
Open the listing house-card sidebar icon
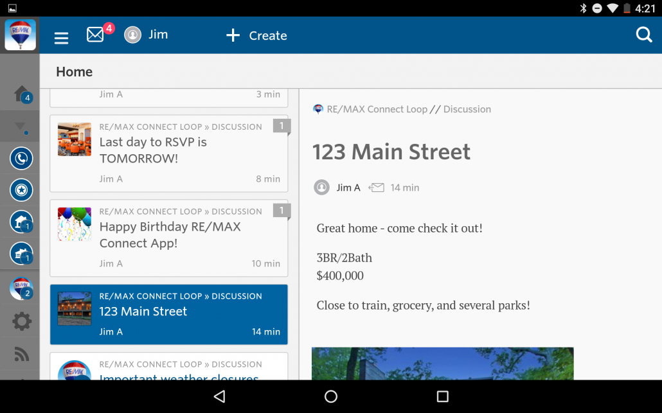click(21, 254)
